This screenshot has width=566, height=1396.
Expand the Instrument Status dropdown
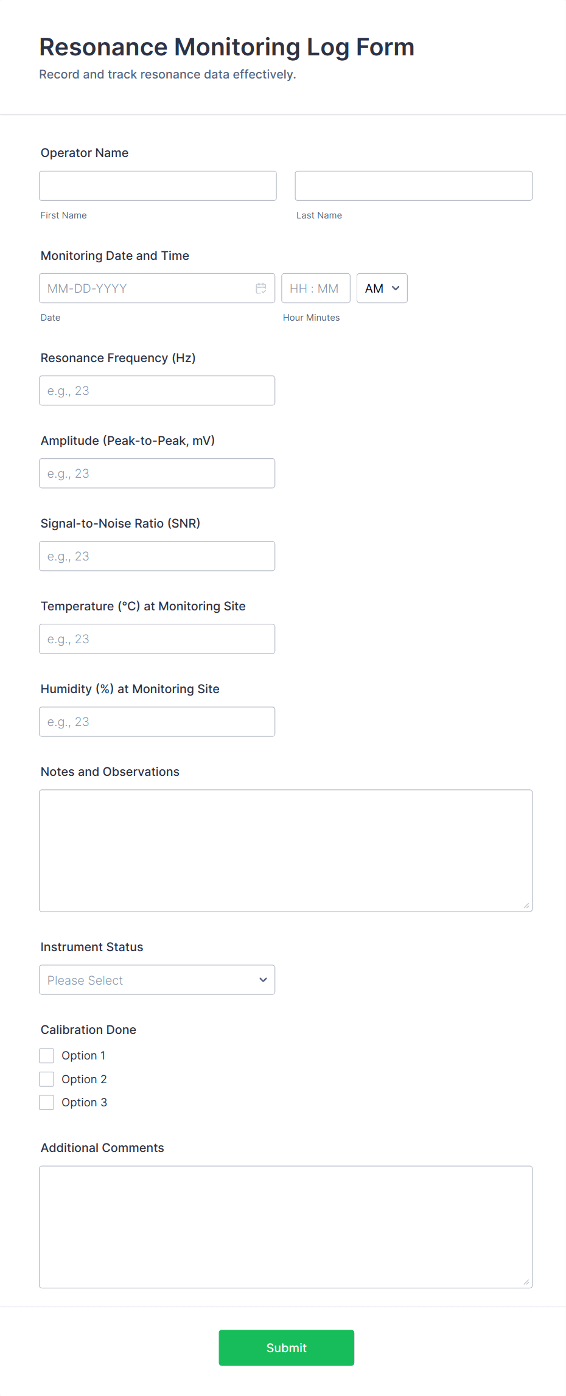(157, 980)
